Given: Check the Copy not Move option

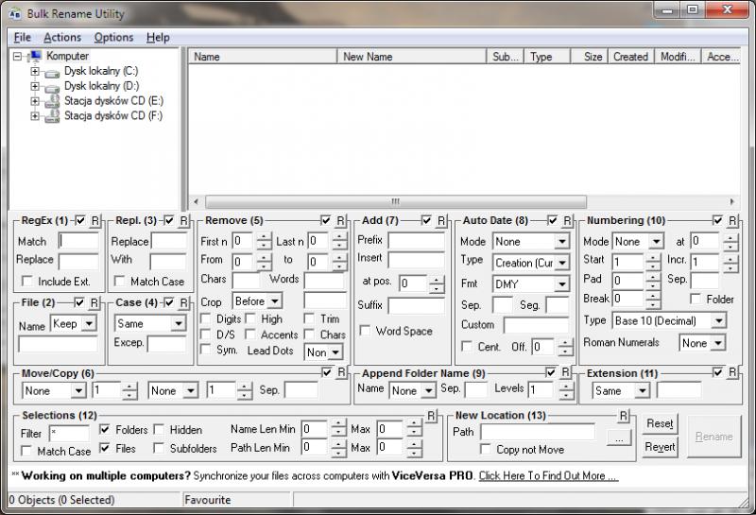Looking at the screenshot, I should (x=486, y=450).
